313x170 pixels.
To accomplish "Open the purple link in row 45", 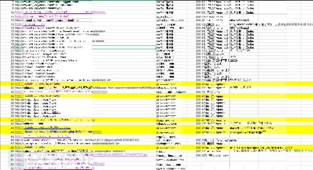I will [x=43, y=137].
